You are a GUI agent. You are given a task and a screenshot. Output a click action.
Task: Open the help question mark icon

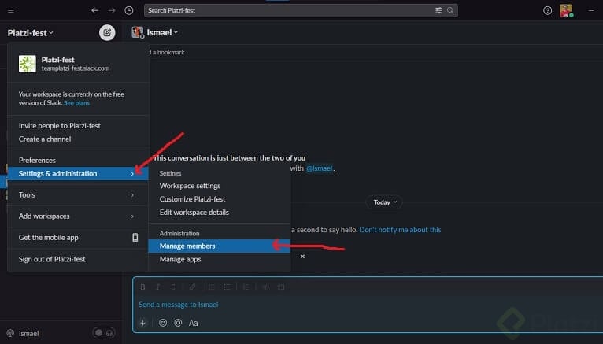tap(547, 10)
